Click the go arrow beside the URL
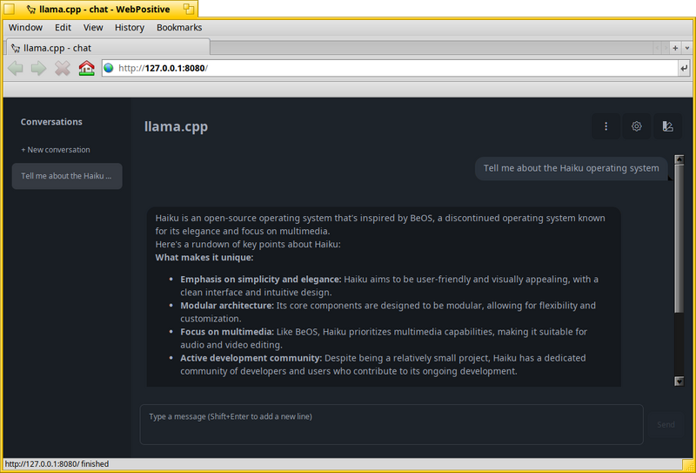Viewport: 696px width, 473px height. tap(684, 69)
